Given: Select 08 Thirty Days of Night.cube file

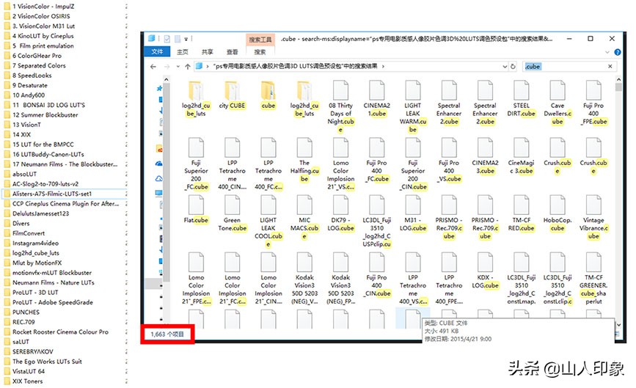Looking at the screenshot, I should tap(340, 106).
